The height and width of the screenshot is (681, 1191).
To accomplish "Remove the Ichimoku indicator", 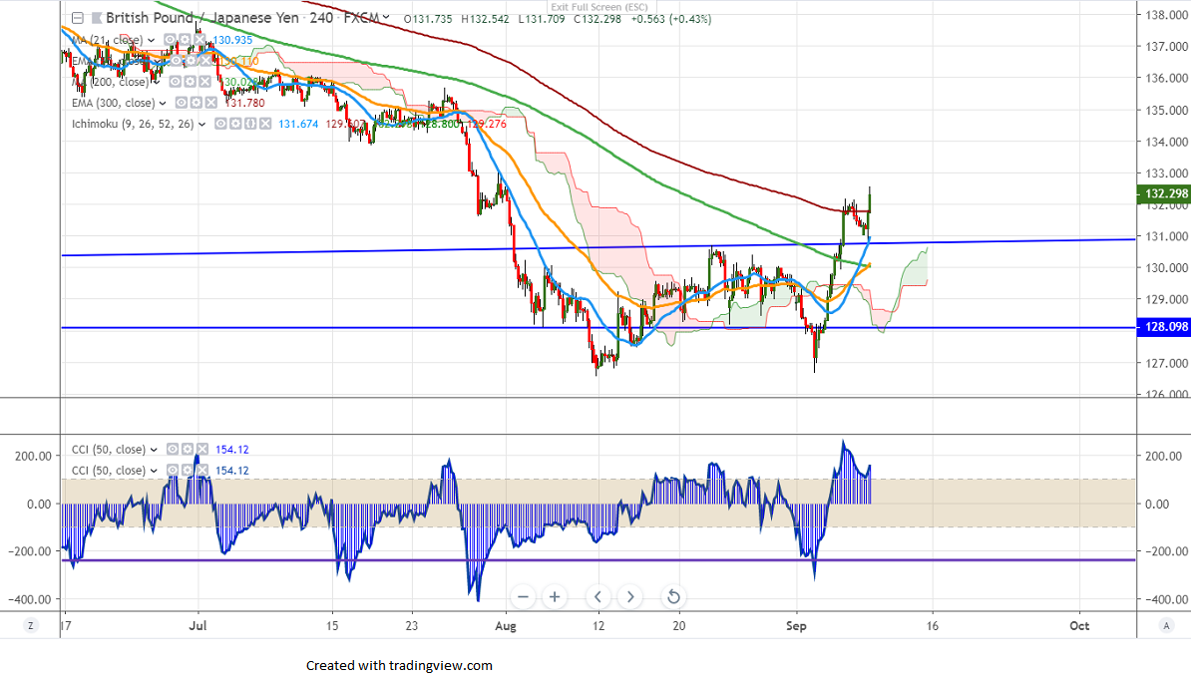I will 265,124.
